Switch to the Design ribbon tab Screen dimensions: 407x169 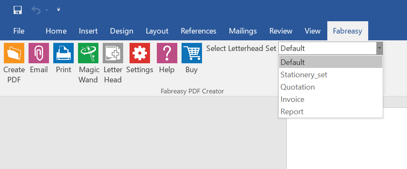[121, 31]
